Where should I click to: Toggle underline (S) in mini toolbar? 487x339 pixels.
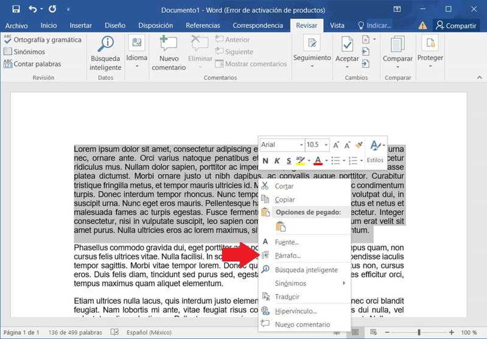pyautogui.click(x=289, y=161)
